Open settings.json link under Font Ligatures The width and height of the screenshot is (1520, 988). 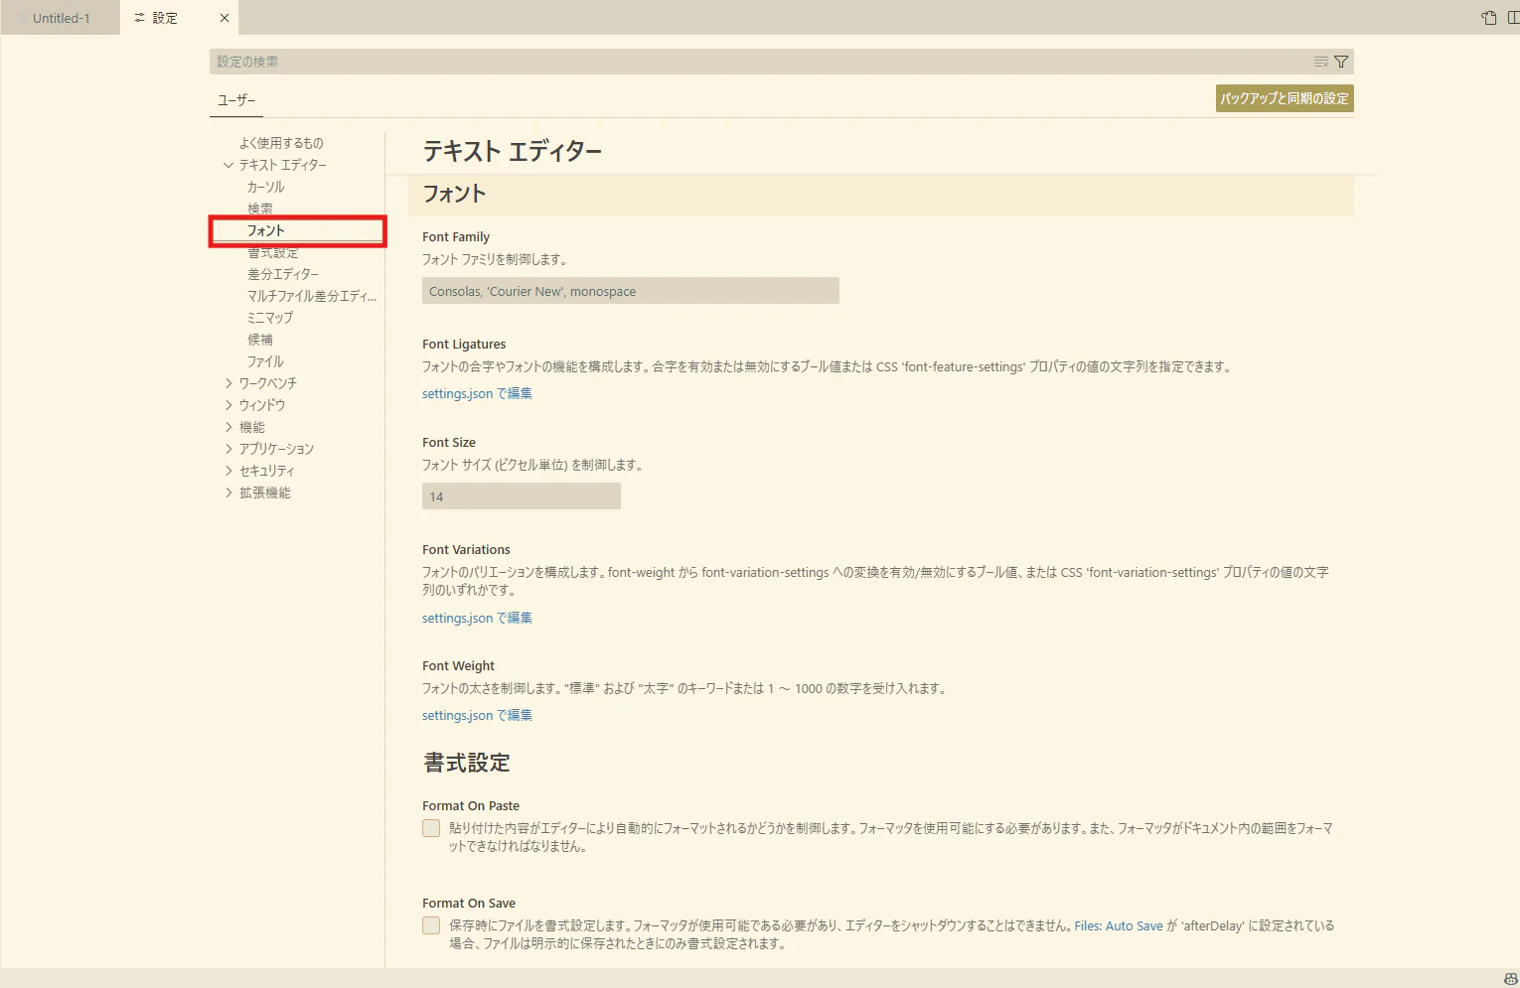click(x=477, y=393)
